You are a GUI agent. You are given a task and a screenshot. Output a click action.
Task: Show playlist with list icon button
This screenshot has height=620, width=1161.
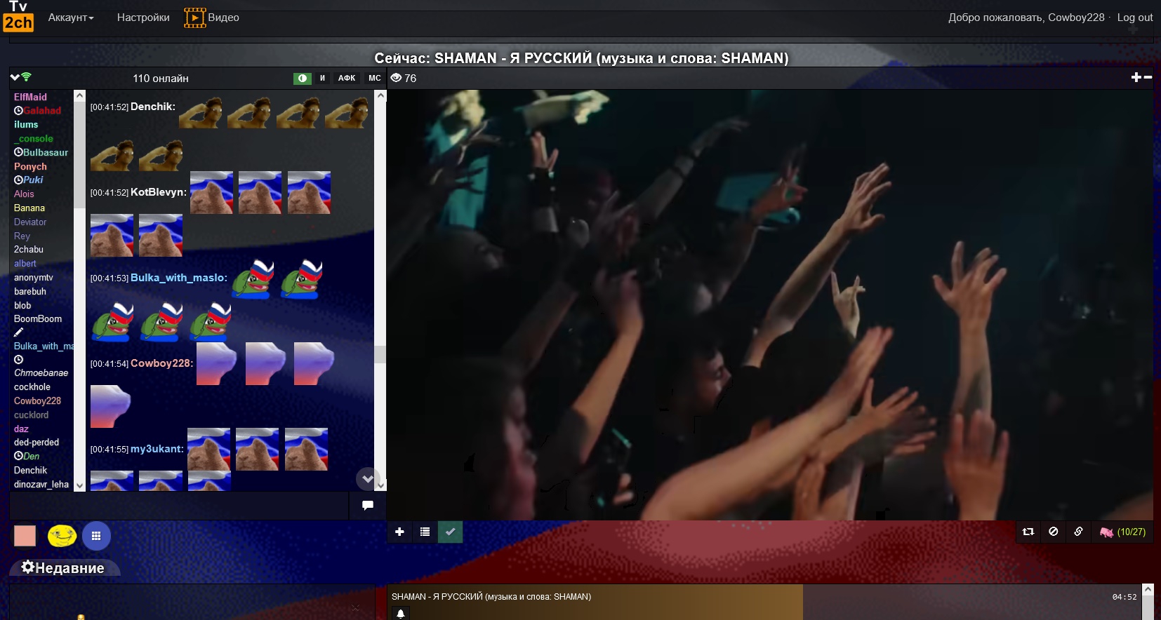pos(425,532)
